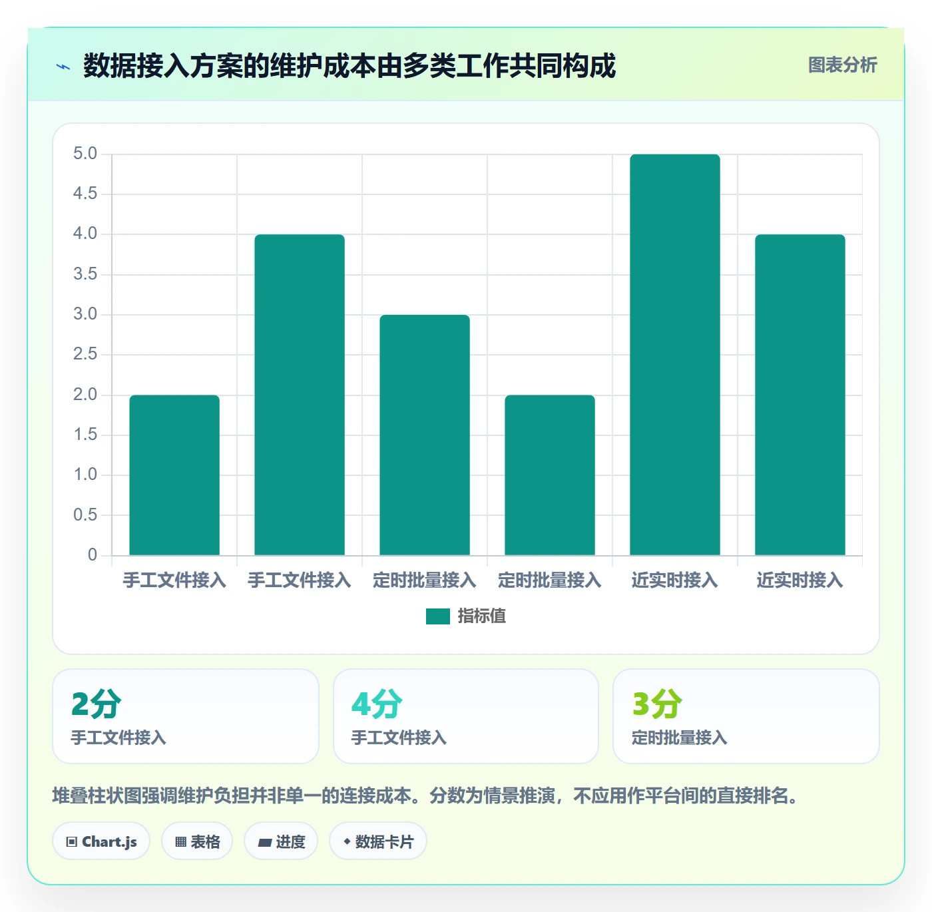
Task: Click the diamond icon in 数据卡片 chip
Action: coord(347,841)
